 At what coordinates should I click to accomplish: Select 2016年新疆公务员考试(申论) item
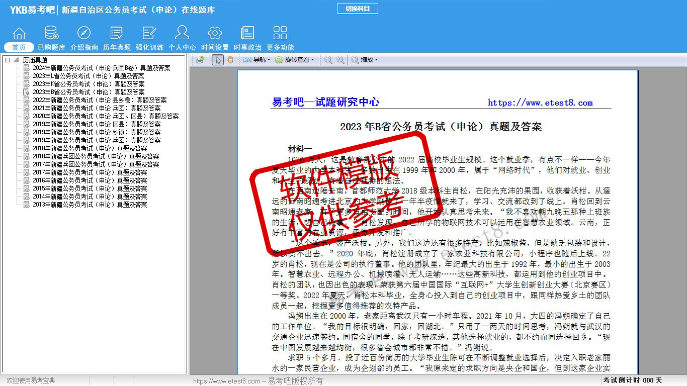(x=90, y=180)
